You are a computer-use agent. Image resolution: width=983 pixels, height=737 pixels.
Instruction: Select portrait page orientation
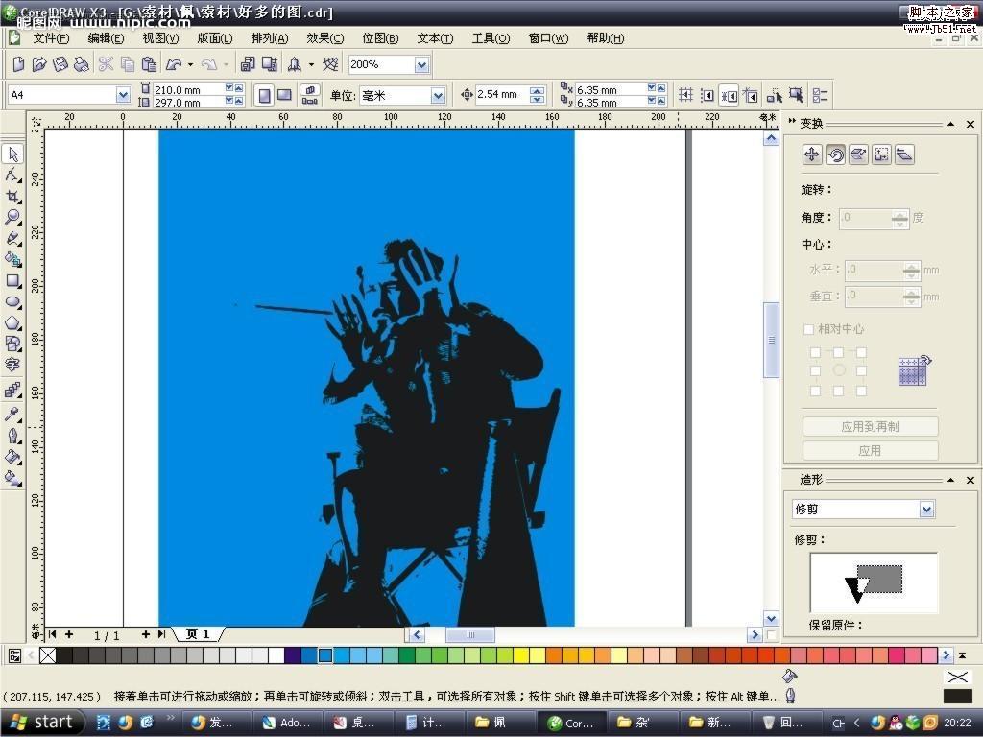coord(265,95)
